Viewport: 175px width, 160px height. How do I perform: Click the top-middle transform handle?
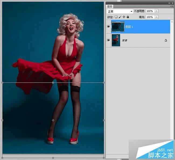[x=53, y=83]
